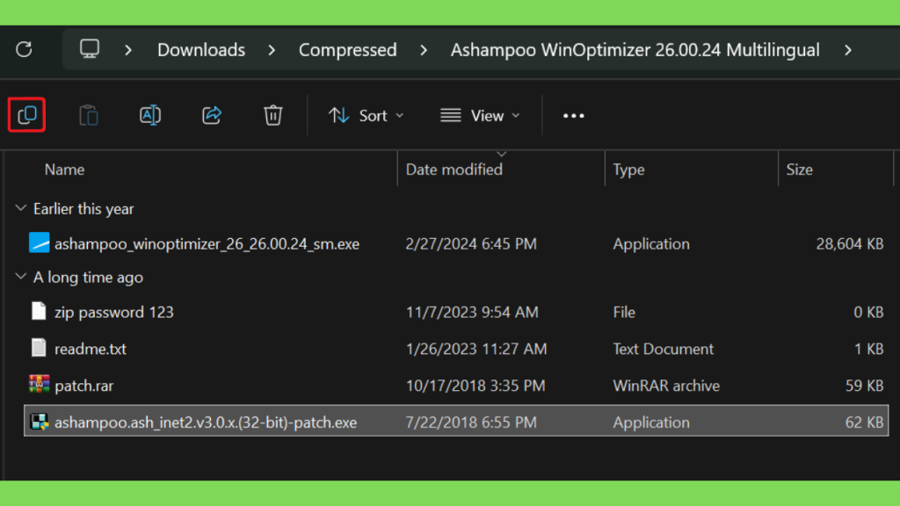The image size is (900, 506).
Task: Click the Rename toolbar icon
Action: point(149,115)
